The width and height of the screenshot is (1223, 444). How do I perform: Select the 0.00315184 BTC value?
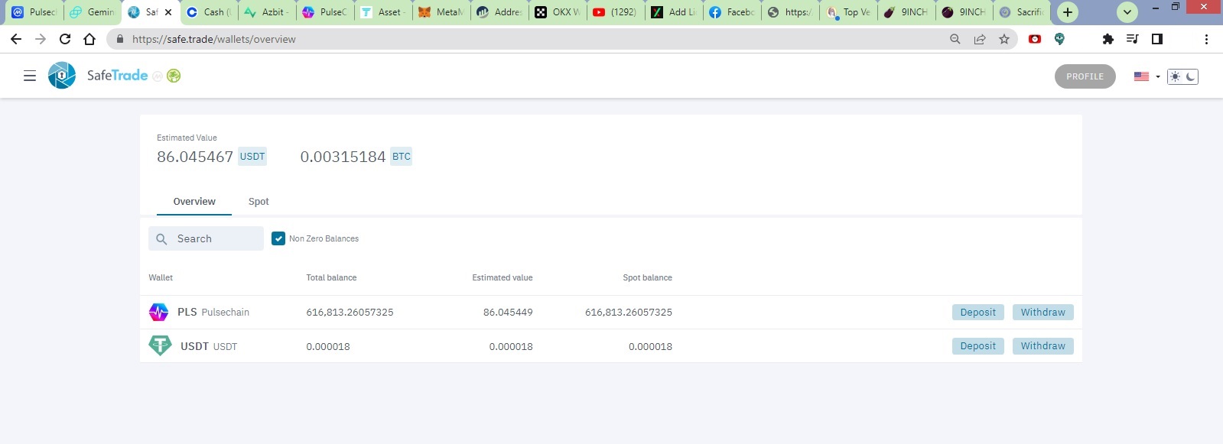point(343,157)
